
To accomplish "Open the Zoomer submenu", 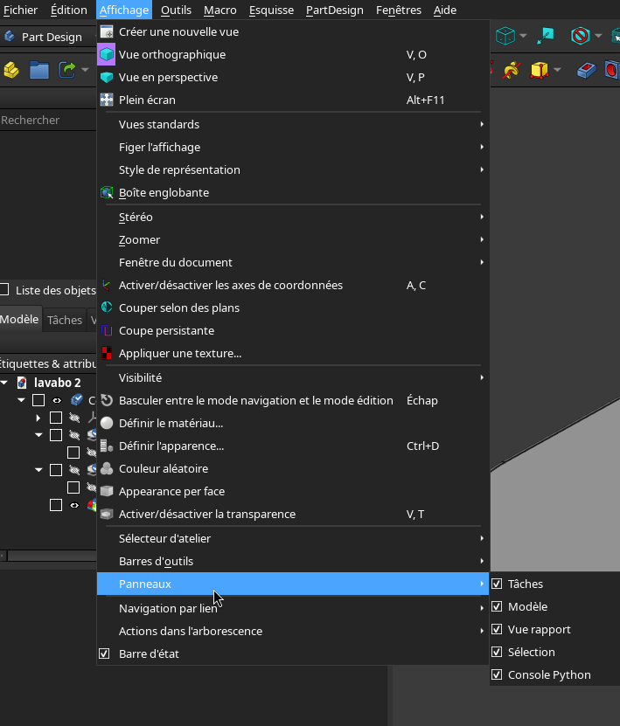I will tap(293, 239).
